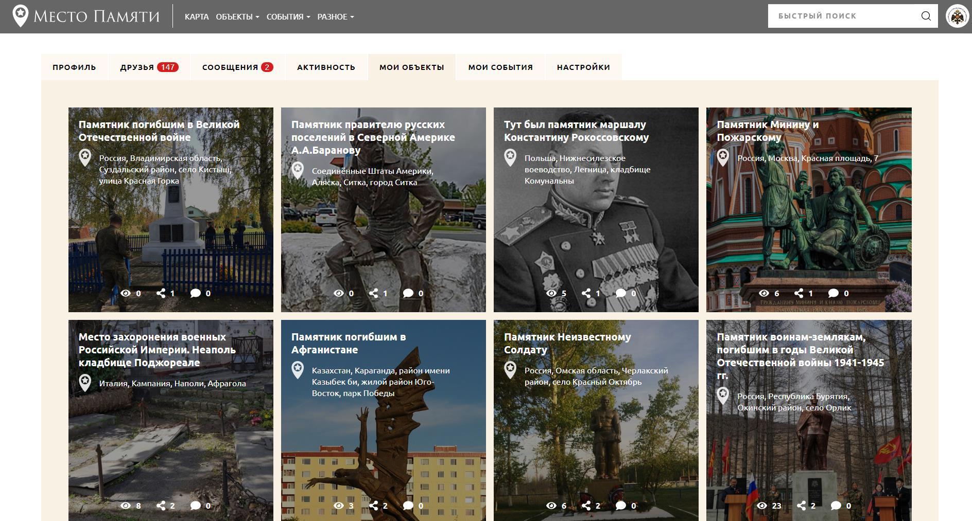Click views eye icon on Baranov monument card

[x=338, y=293]
